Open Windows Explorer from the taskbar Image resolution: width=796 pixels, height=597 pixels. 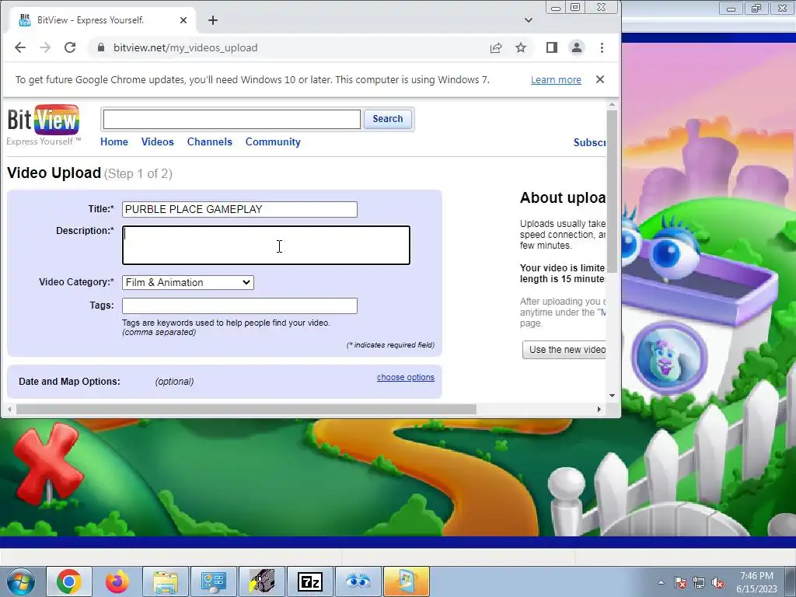(x=166, y=581)
